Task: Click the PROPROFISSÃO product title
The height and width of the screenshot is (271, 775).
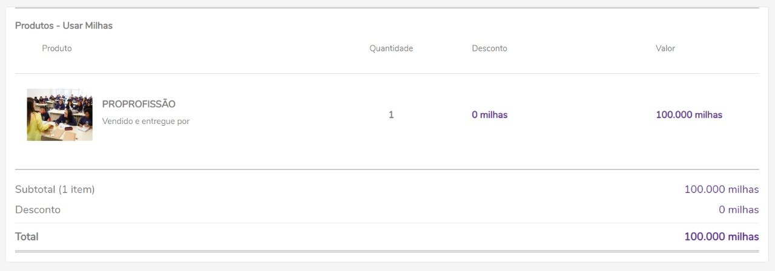Action: tap(139, 104)
